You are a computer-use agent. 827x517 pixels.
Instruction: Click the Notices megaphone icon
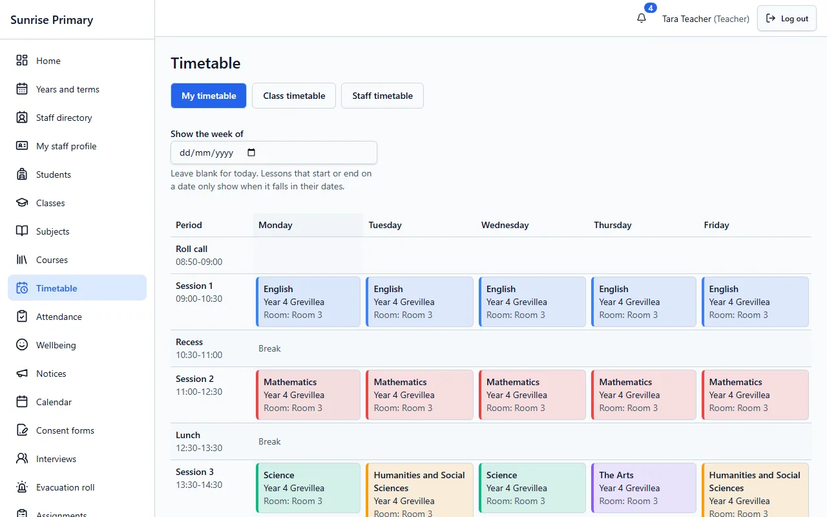22,374
